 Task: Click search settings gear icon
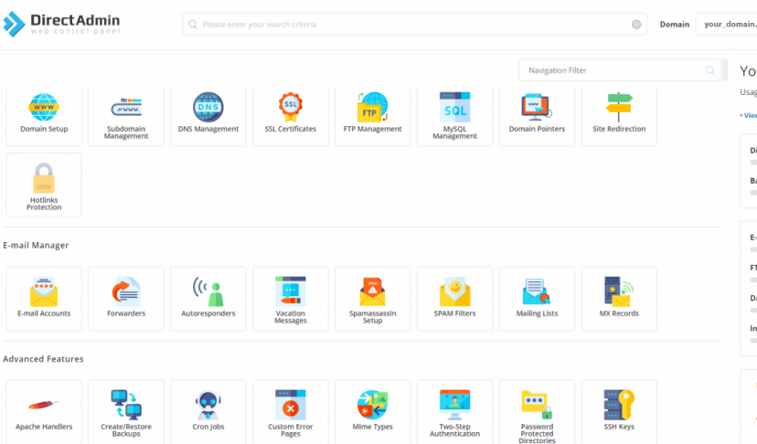coord(636,25)
